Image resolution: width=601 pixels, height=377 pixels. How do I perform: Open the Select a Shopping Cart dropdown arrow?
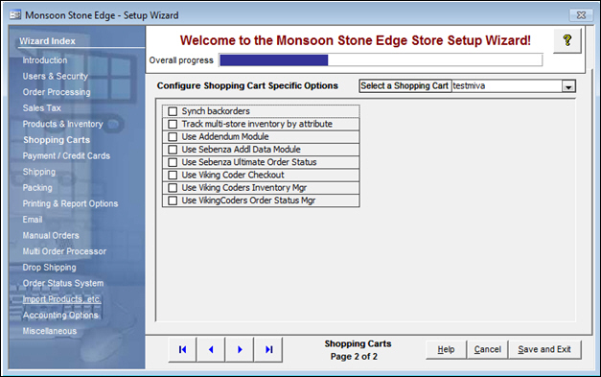pos(568,86)
